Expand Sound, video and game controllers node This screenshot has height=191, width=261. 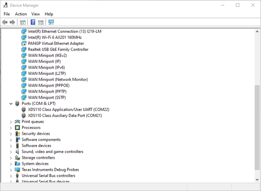tap(11, 152)
